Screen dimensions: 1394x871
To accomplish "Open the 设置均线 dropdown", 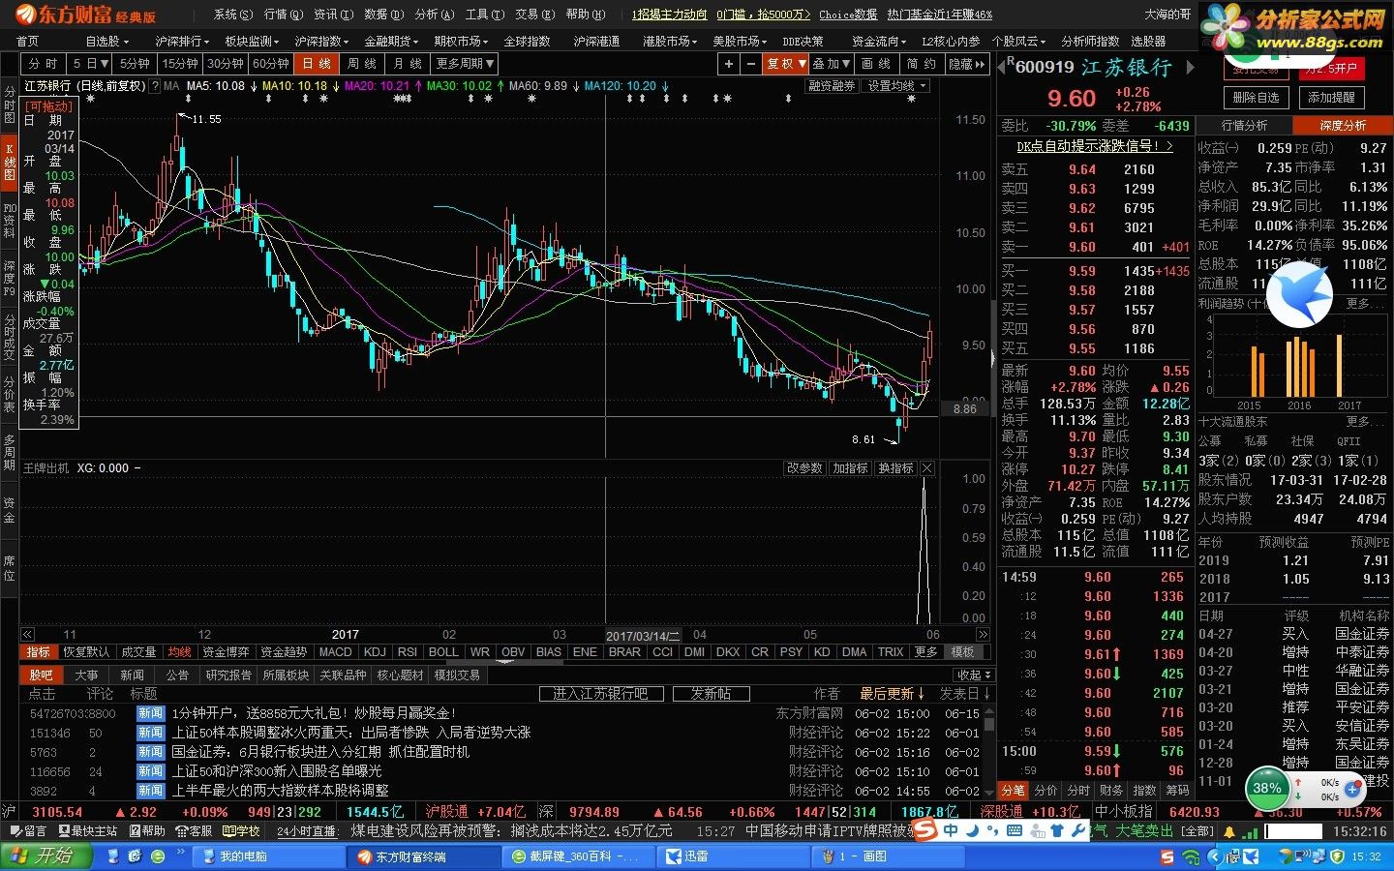I will coord(897,86).
